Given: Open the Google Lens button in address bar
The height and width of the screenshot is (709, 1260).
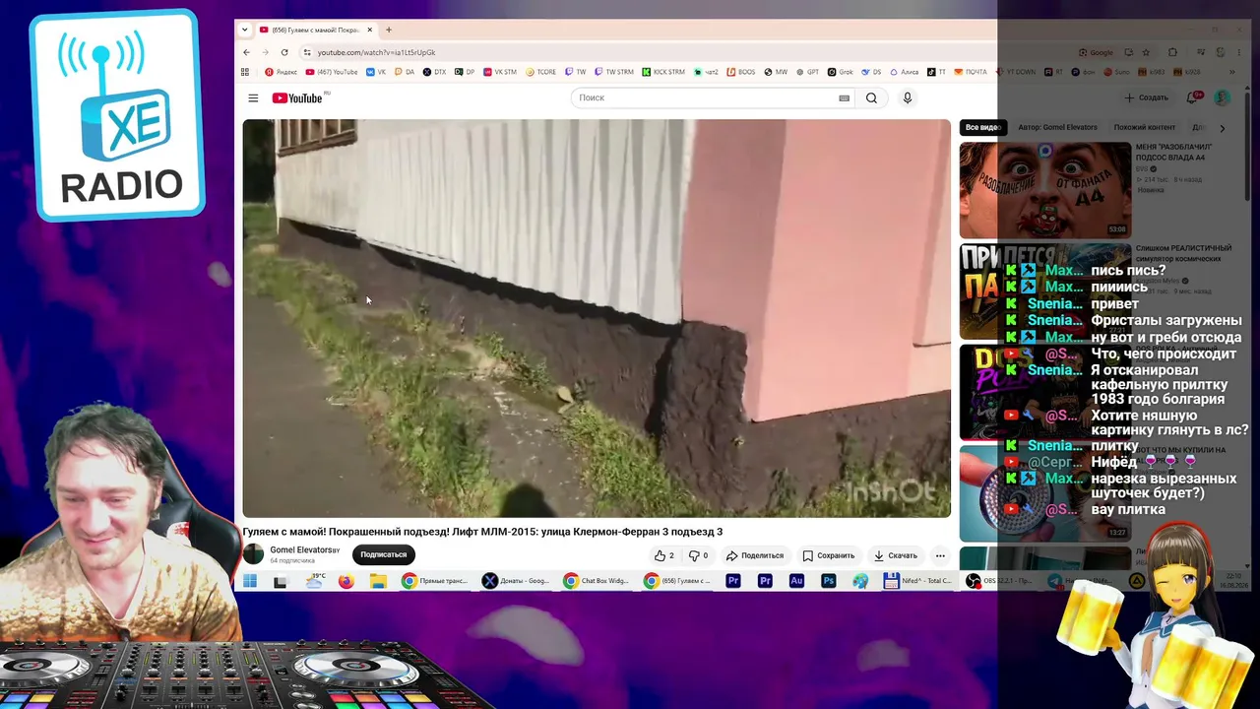Looking at the screenshot, I should click(x=1096, y=52).
